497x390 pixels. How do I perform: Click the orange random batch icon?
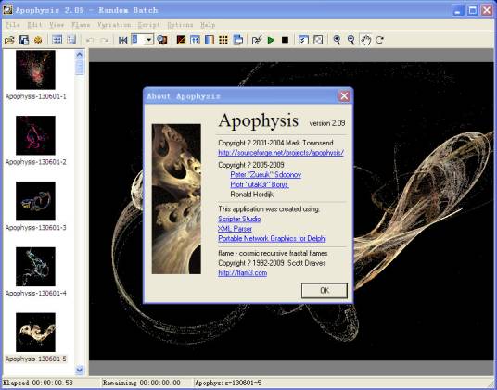[38, 40]
